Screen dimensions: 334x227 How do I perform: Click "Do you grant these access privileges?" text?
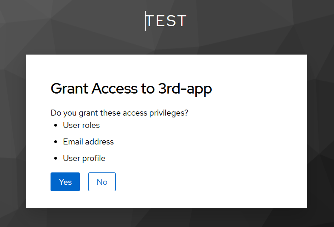point(119,113)
